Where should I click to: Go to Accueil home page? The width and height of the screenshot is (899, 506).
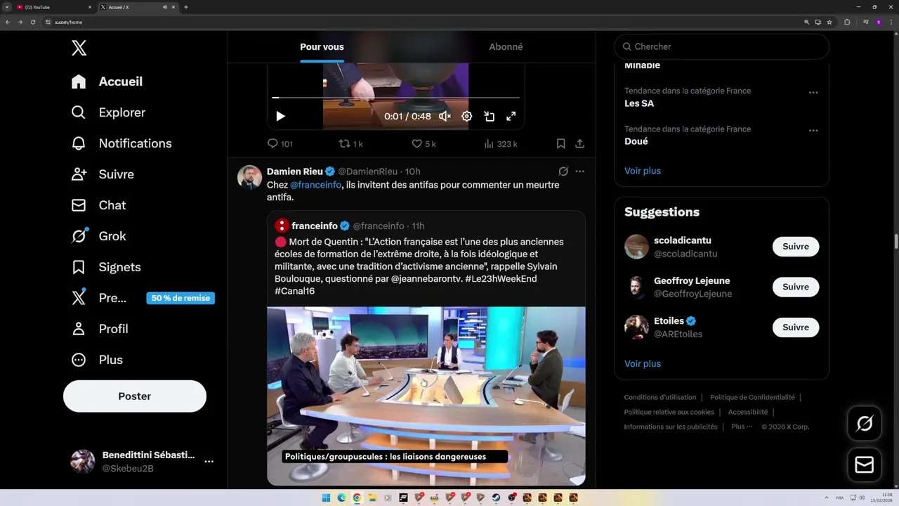point(107,82)
